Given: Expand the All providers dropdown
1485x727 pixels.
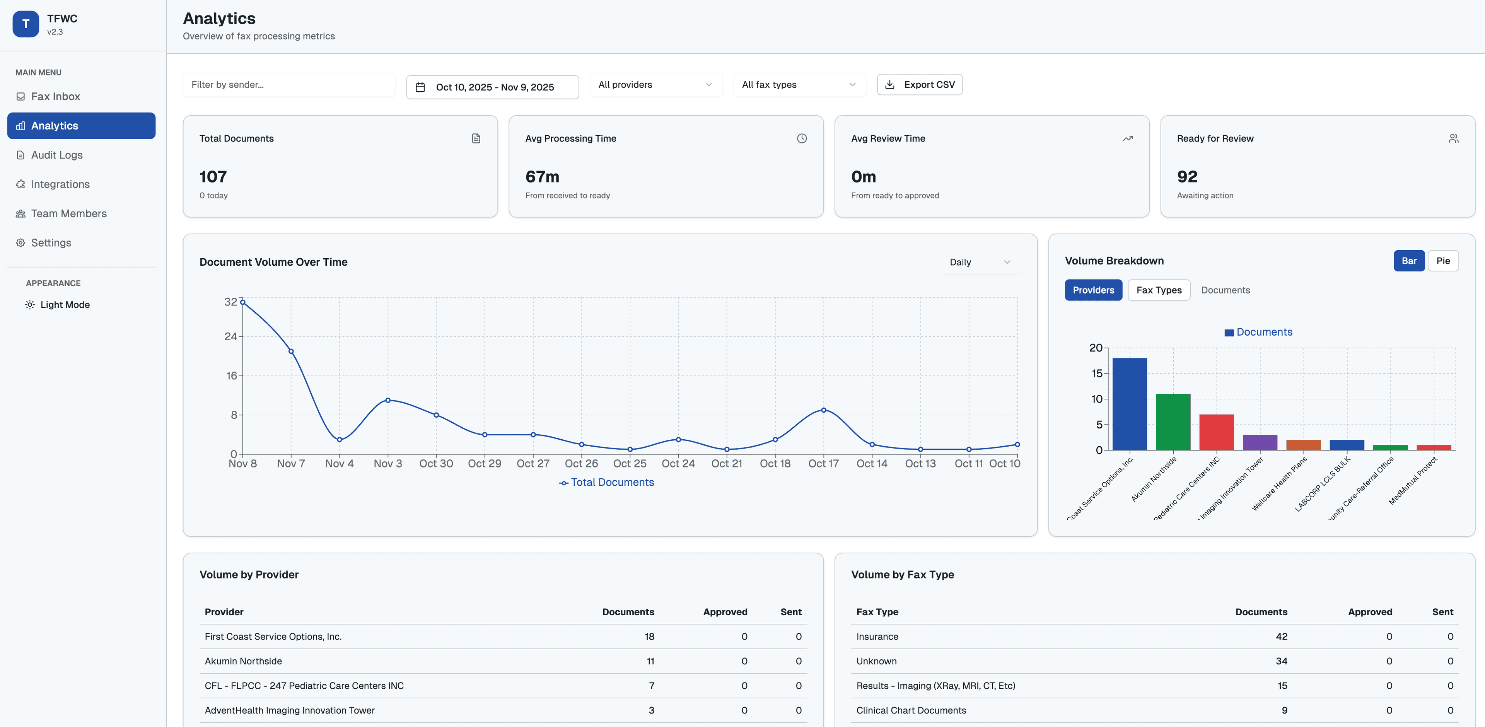Looking at the screenshot, I should tap(655, 85).
